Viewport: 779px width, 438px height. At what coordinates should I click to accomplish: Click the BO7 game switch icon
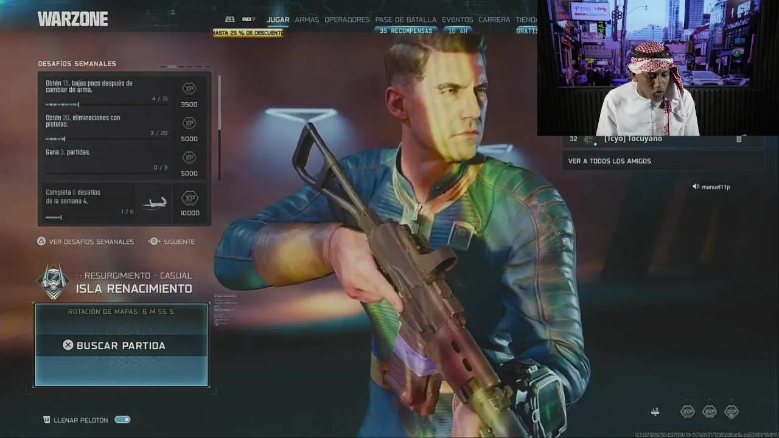click(248, 19)
